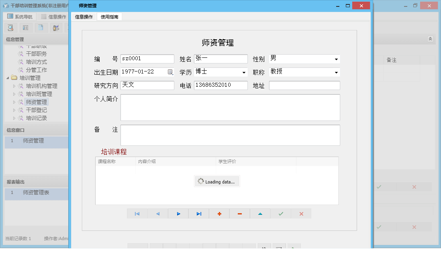Expand the 学历 education level dropdown

[x=243, y=72]
